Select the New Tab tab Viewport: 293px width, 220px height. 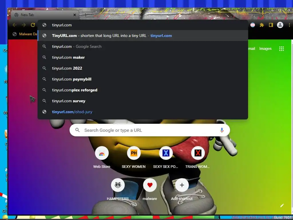[45, 15]
